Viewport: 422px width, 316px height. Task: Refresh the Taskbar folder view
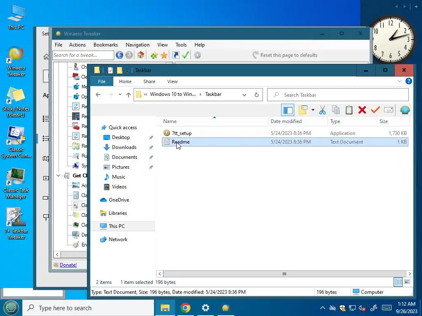[x=256, y=95]
